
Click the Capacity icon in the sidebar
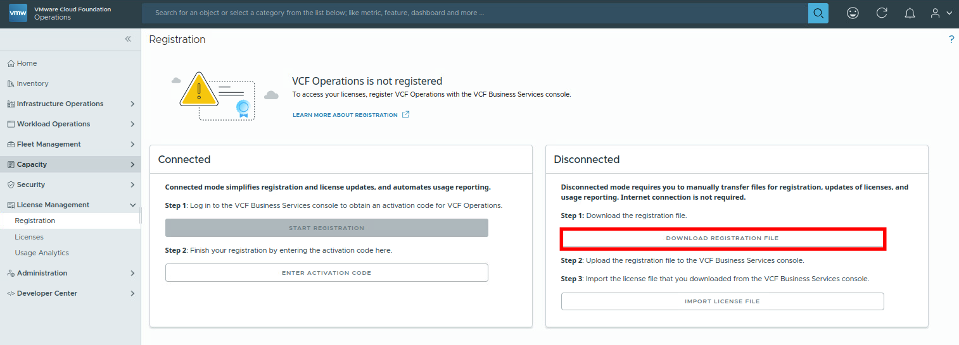[11, 164]
